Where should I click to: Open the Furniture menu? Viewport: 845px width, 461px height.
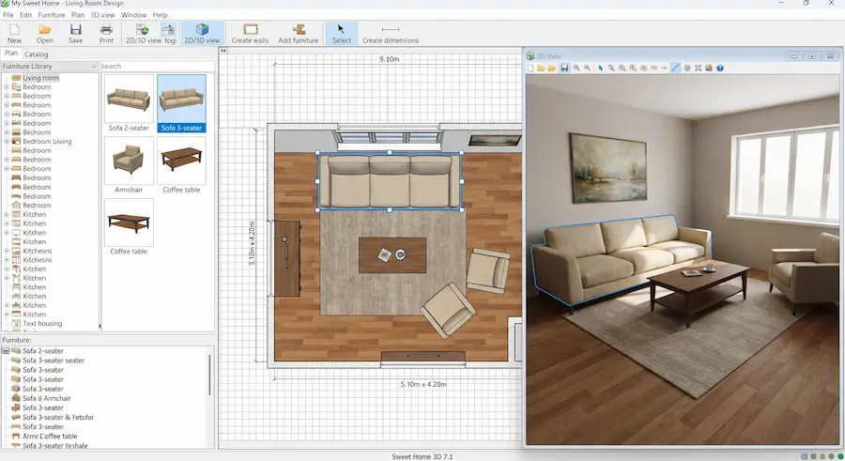pyautogui.click(x=52, y=15)
